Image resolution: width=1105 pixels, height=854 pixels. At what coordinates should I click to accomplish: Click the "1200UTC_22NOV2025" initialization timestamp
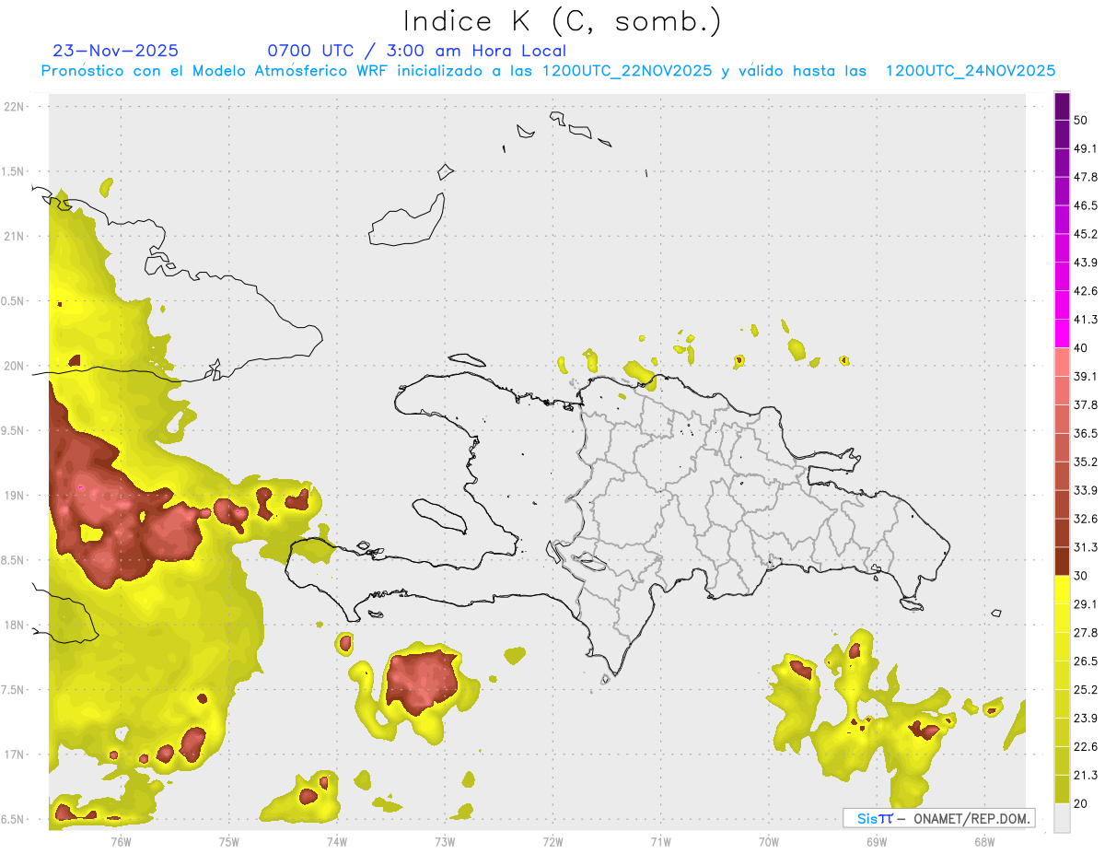[627, 71]
